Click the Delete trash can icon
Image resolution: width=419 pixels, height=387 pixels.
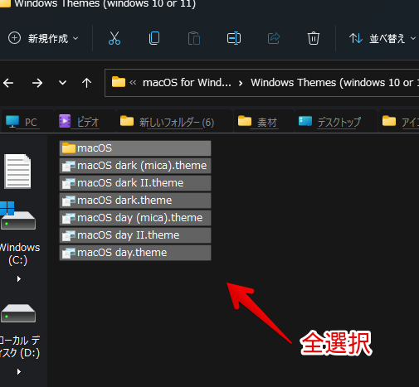point(314,38)
